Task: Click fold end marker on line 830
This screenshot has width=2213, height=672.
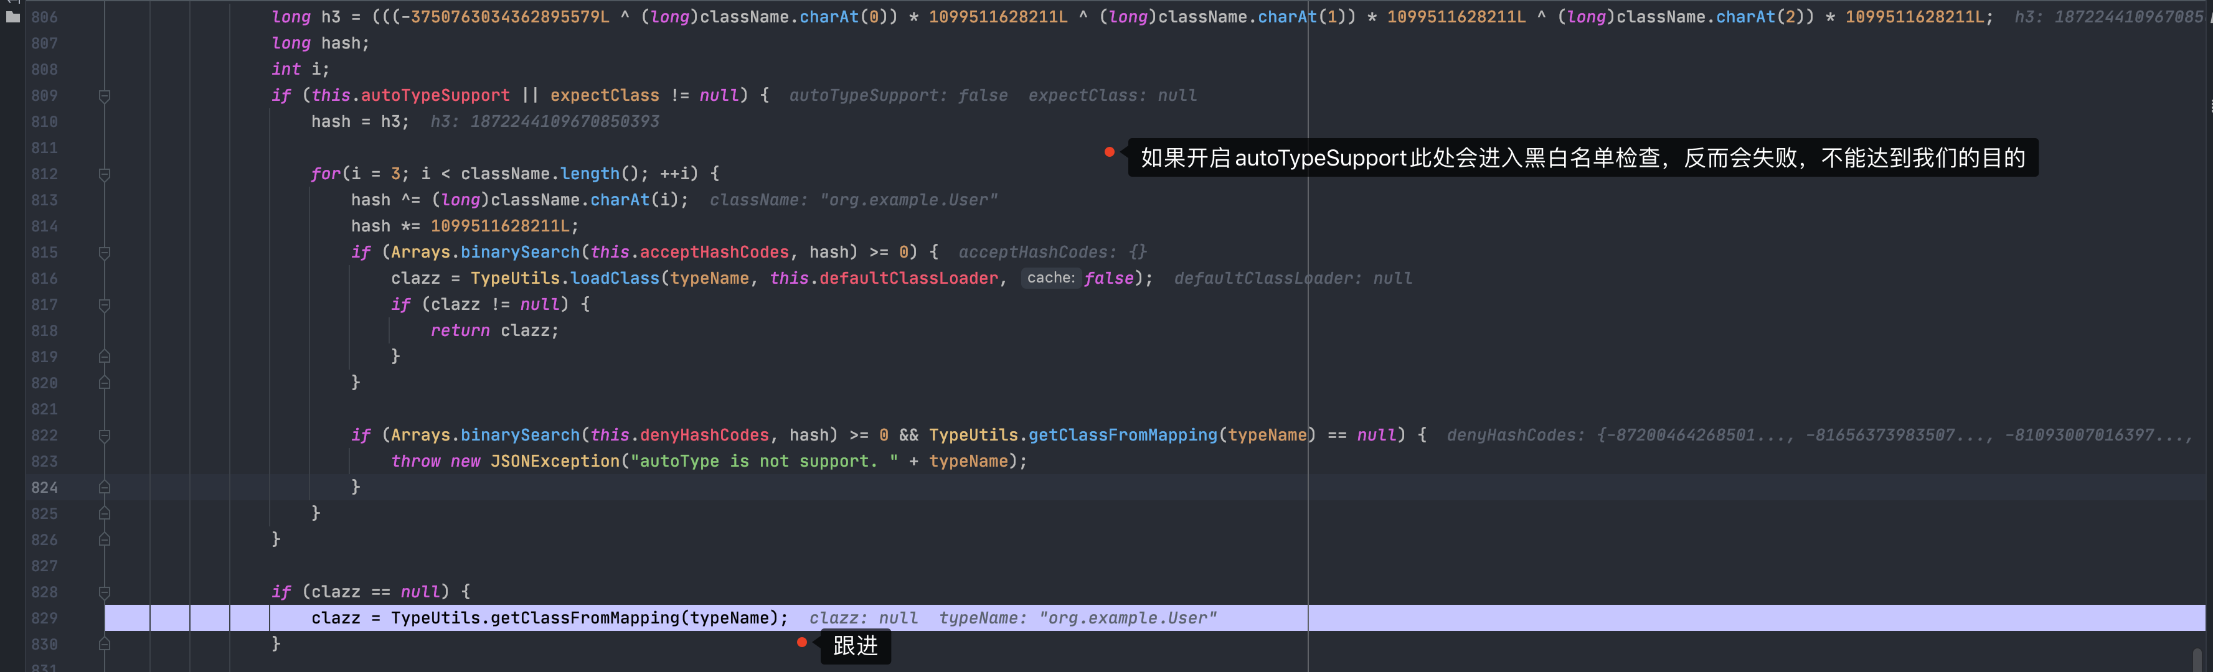Action: pyautogui.click(x=104, y=645)
